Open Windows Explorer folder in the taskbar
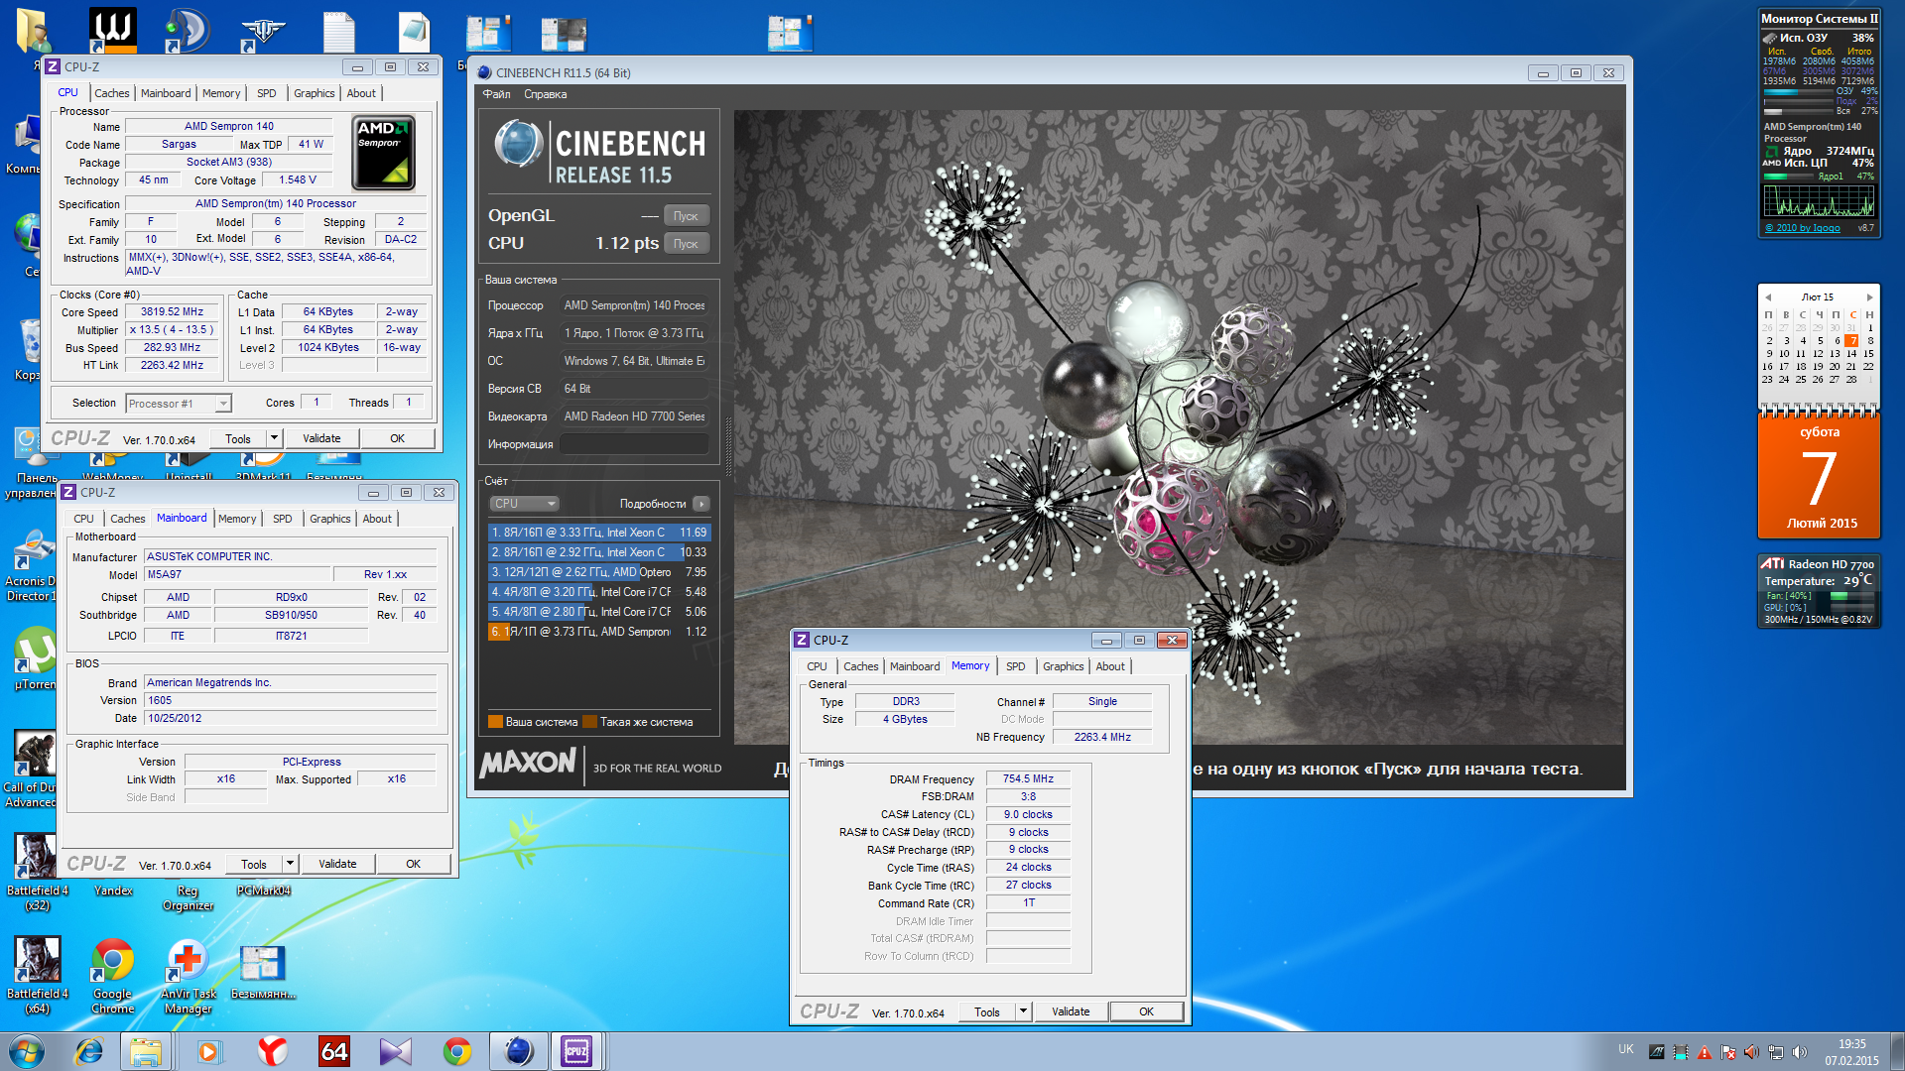1905x1071 pixels. (146, 1051)
